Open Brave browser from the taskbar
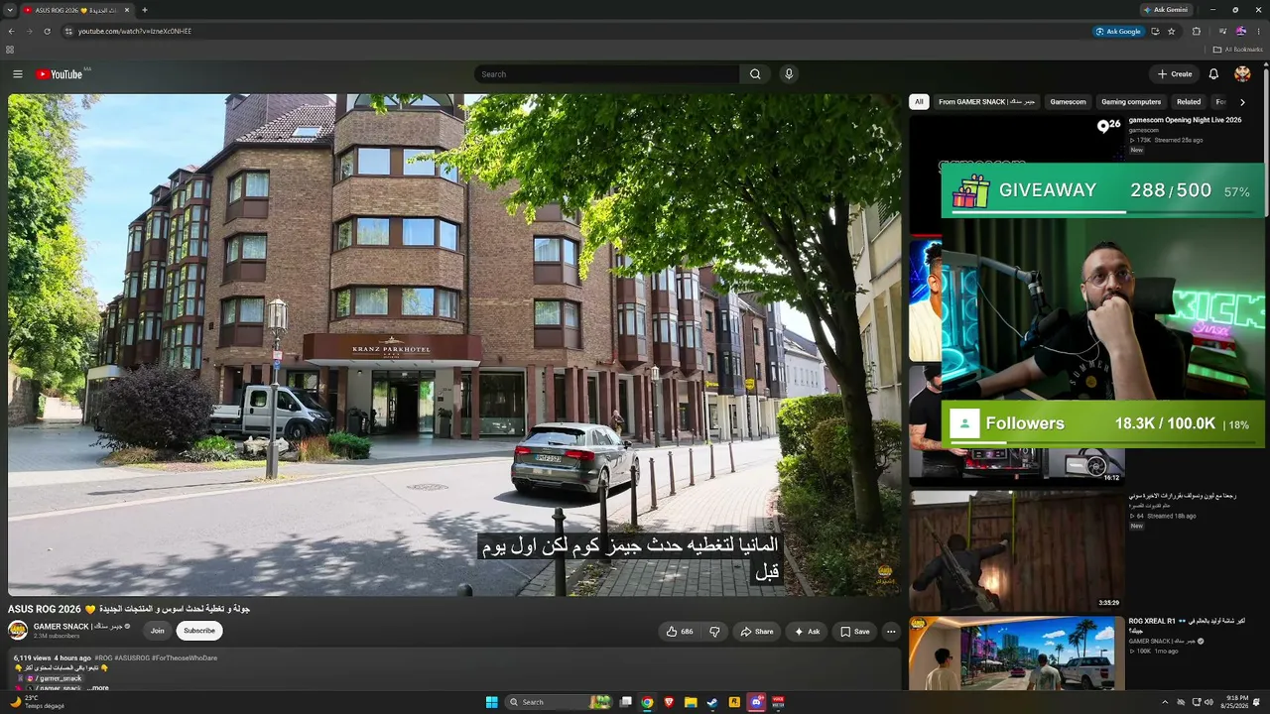This screenshot has width=1270, height=714. click(x=669, y=702)
